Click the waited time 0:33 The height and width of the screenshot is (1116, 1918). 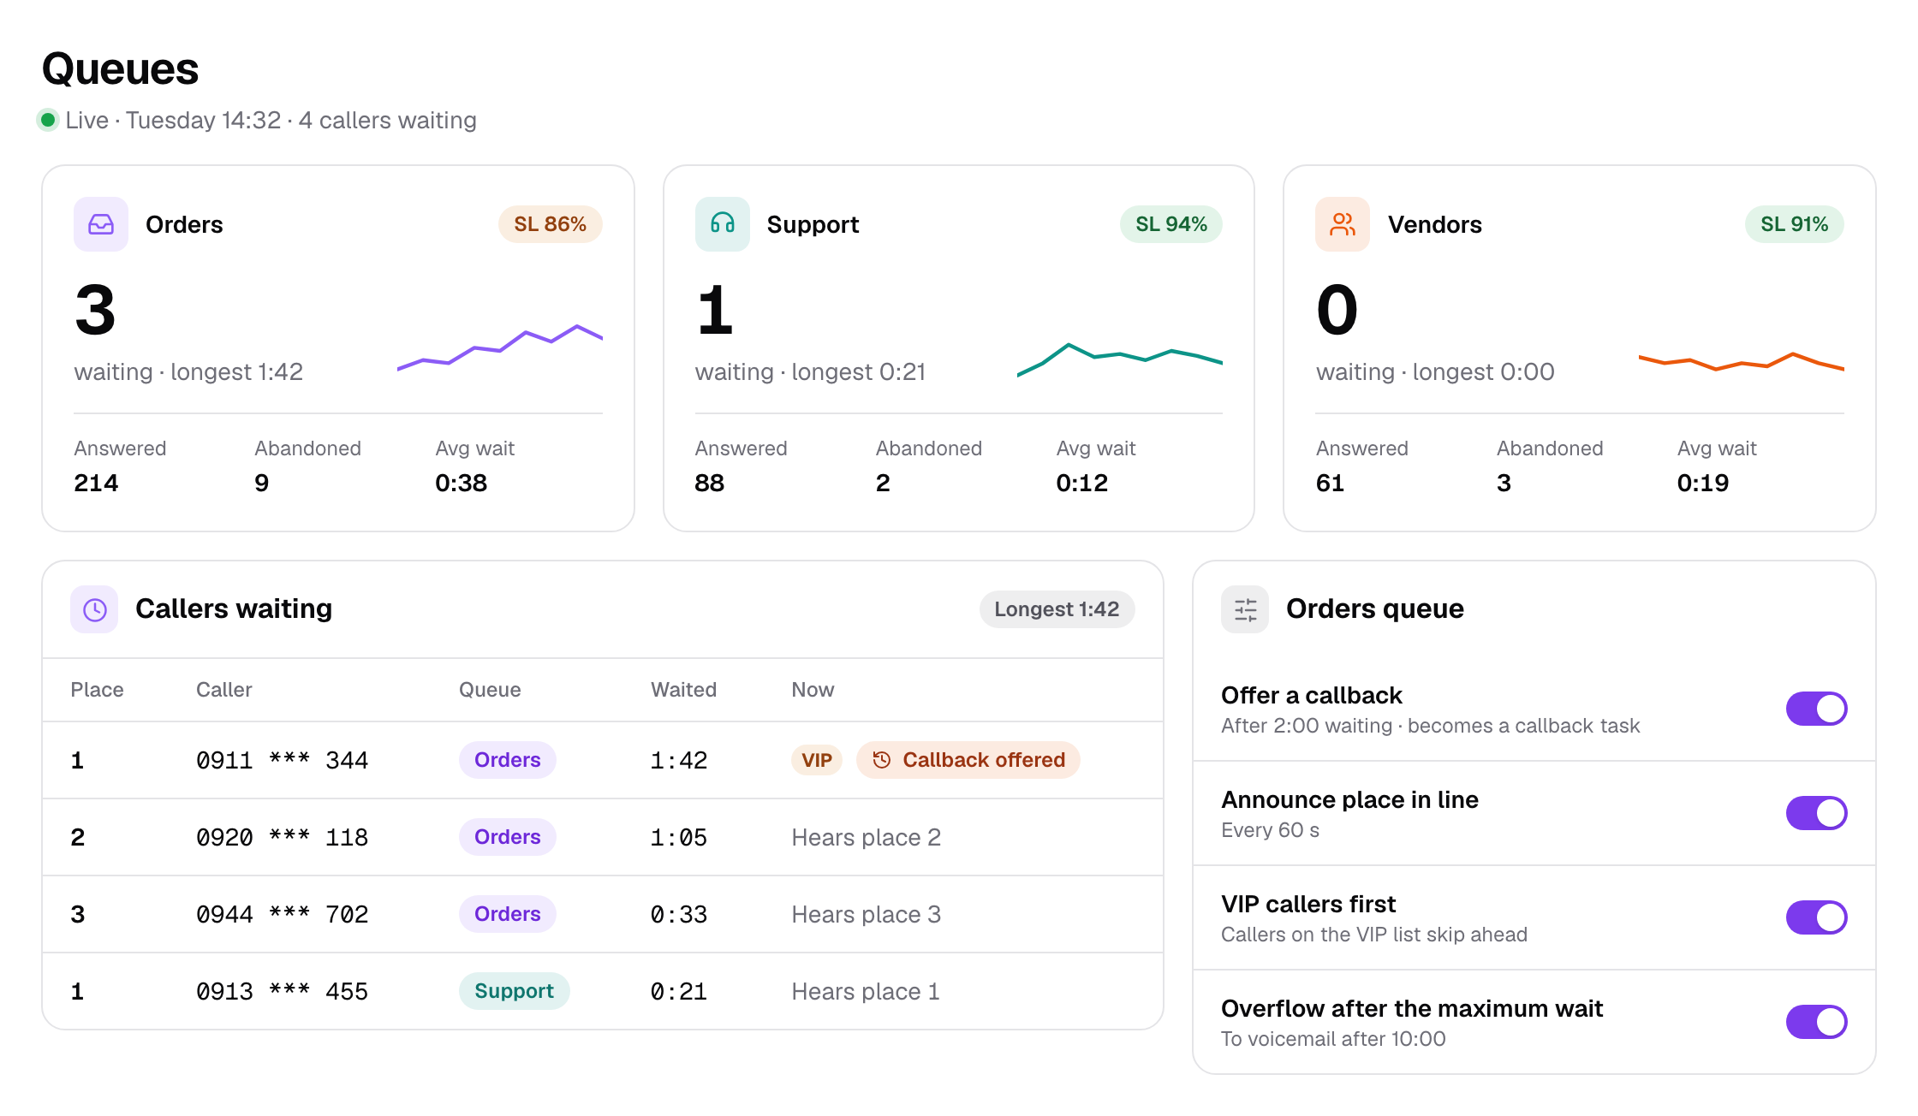click(679, 914)
